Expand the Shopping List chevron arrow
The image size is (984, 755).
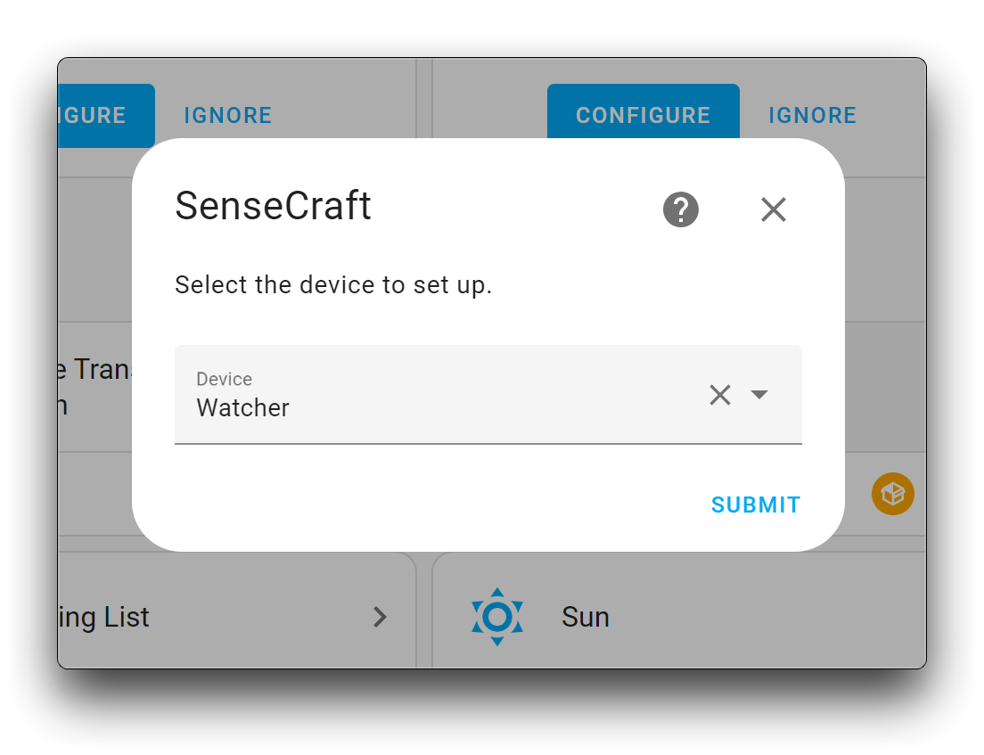(380, 617)
